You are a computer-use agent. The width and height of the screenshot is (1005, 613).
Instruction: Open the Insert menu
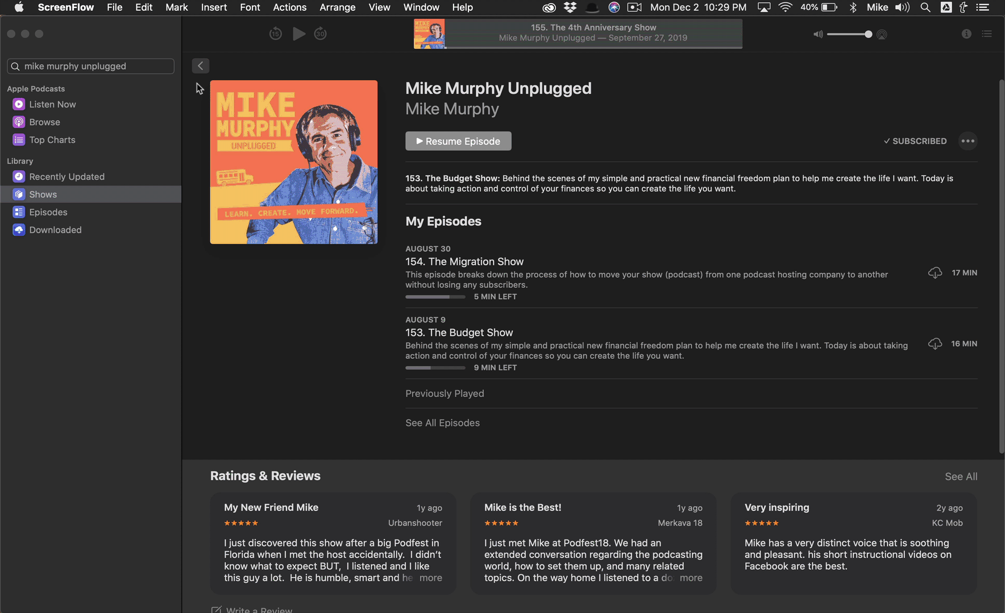click(x=214, y=7)
